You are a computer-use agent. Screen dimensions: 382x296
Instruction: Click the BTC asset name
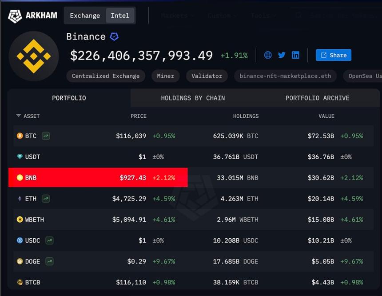[31, 136]
